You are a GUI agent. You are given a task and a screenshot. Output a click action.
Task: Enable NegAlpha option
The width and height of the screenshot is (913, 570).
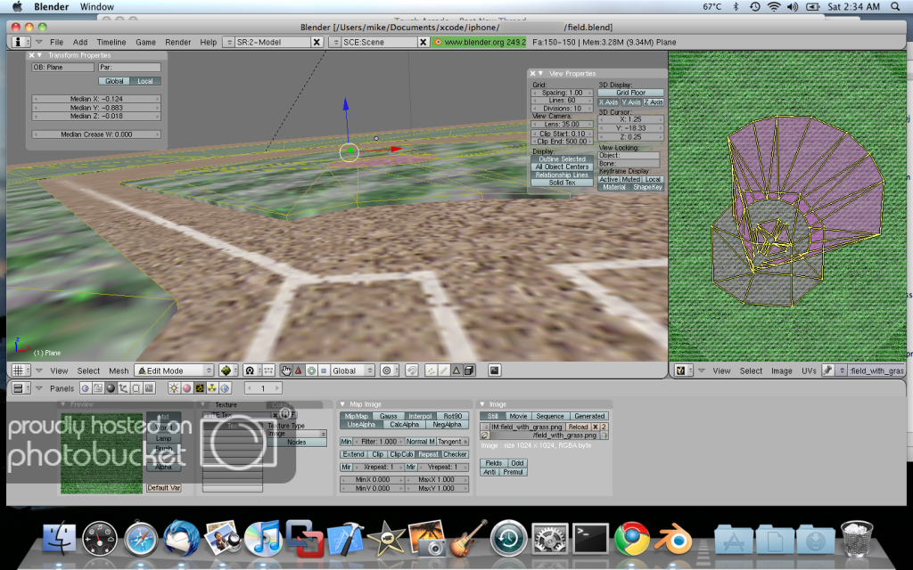448,425
